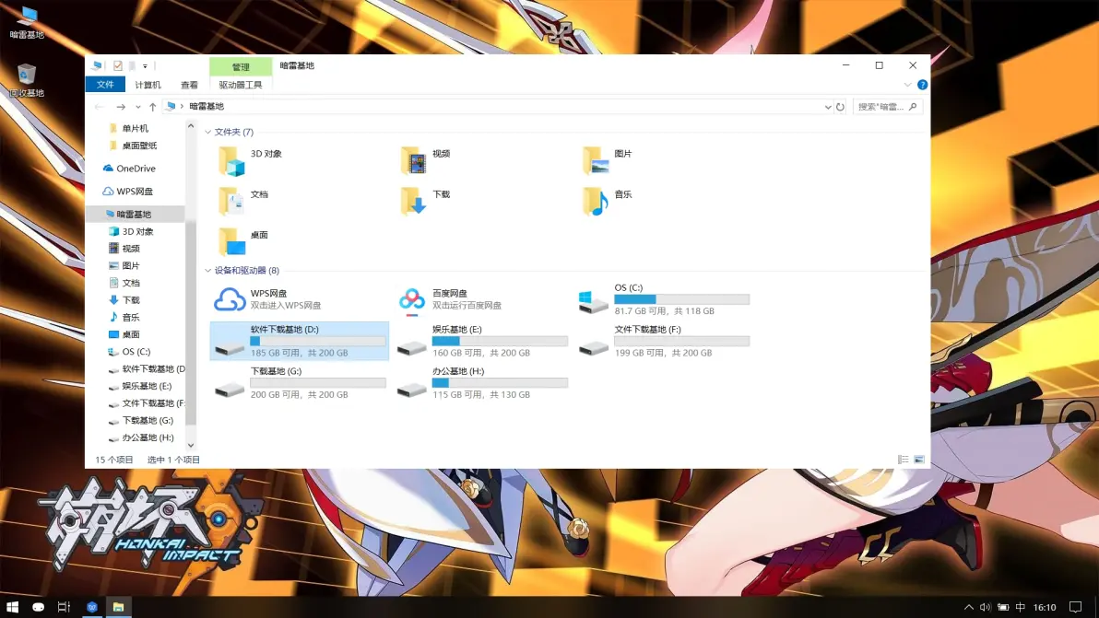Click the search 暗雷基地 input box
This screenshot has width=1099, height=618.
pyautogui.click(x=887, y=107)
